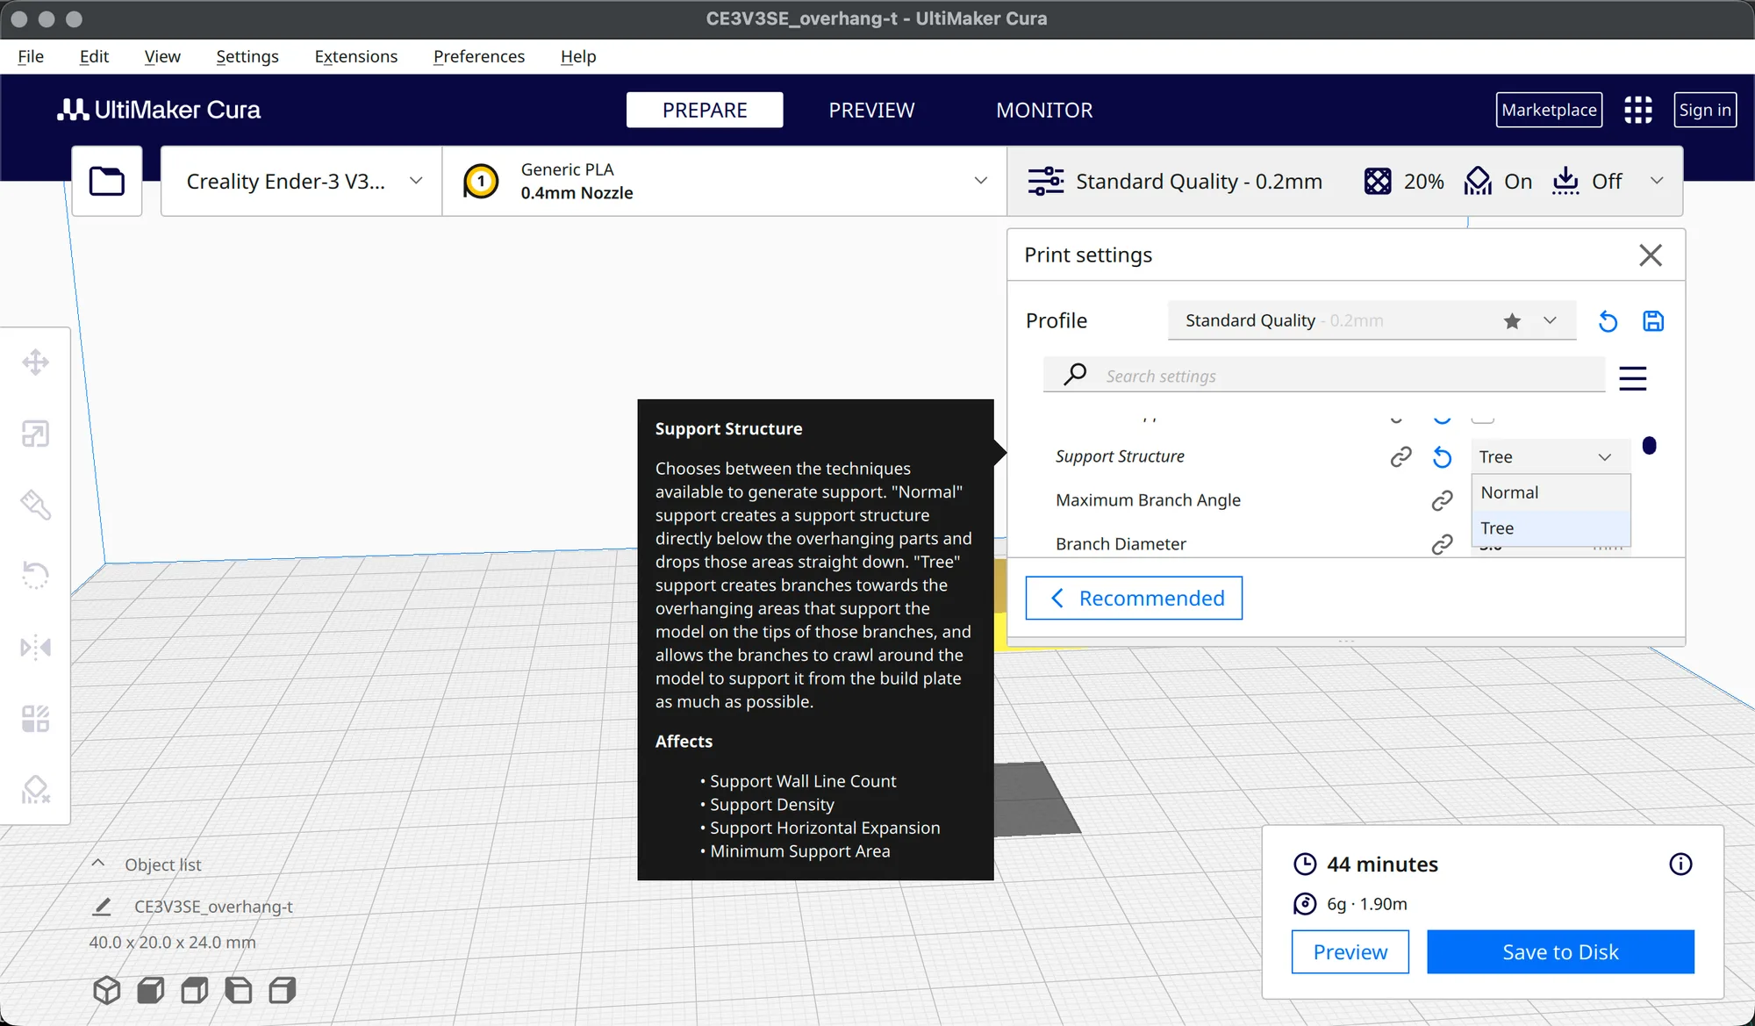Switch to 3D perspective view cube icon

click(107, 990)
